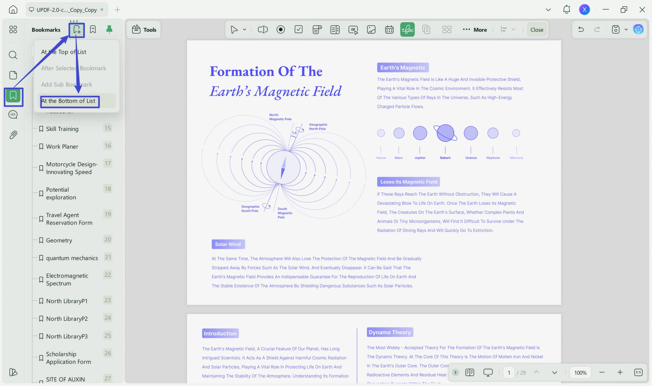The image size is (652, 386).
Task: Click the bookmark icon next to Add Bookmark
Action: (x=93, y=29)
